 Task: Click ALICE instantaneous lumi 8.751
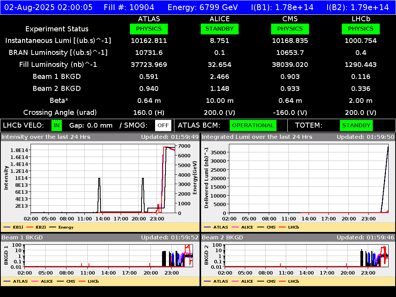pyautogui.click(x=220, y=41)
